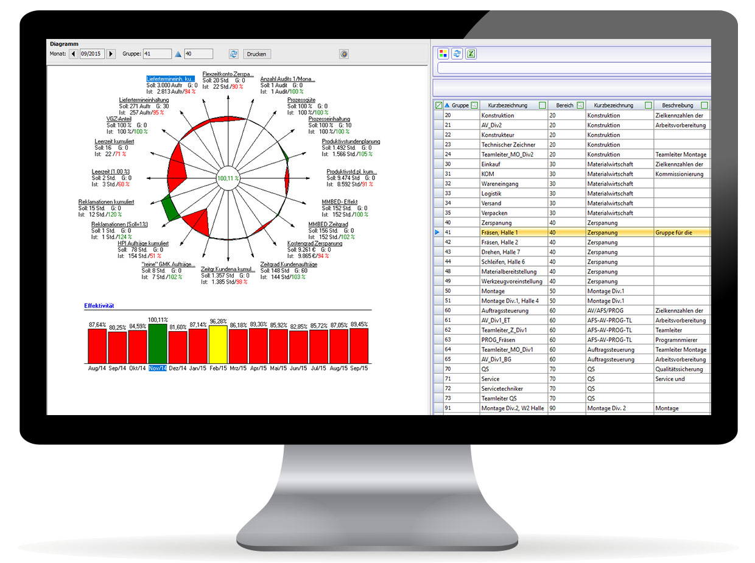Open the Leerzeit kumuliert indicator label
The width and height of the screenshot is (755, 563).
coord(114,142)
